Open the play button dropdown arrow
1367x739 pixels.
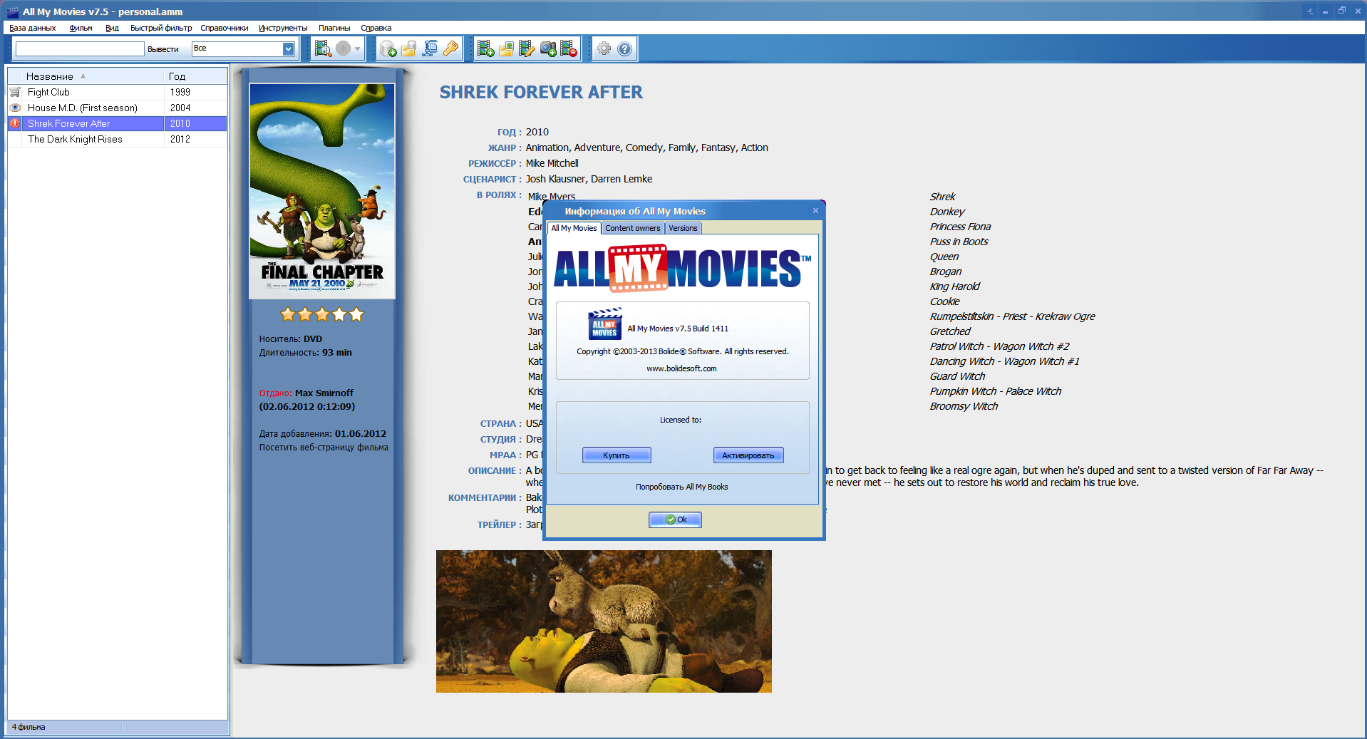tap(357, 48)
